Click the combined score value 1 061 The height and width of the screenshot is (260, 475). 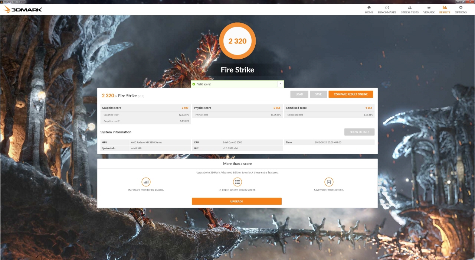point(369,108)
